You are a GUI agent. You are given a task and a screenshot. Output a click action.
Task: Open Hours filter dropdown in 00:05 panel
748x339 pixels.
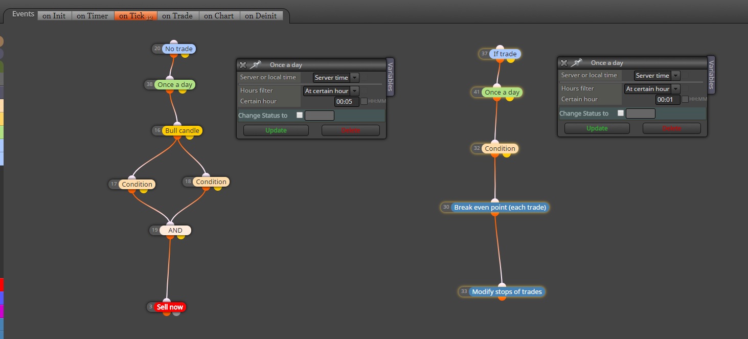pos(331,91)
